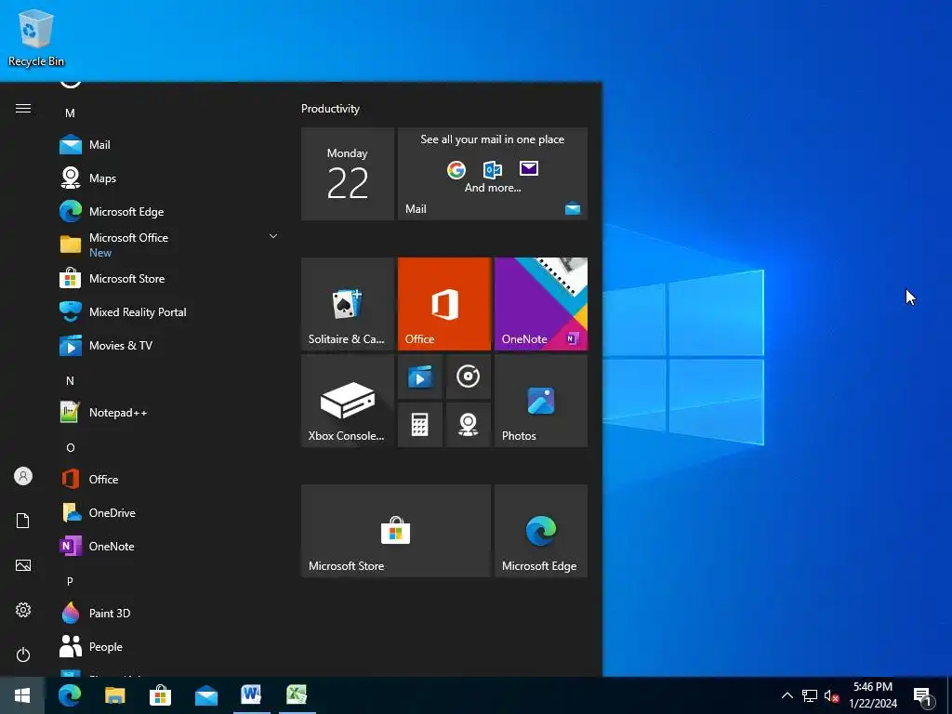This screenshot has height=714, width=952.
Task: Switch to Excel on the taskbar
Action: point(297,695)
